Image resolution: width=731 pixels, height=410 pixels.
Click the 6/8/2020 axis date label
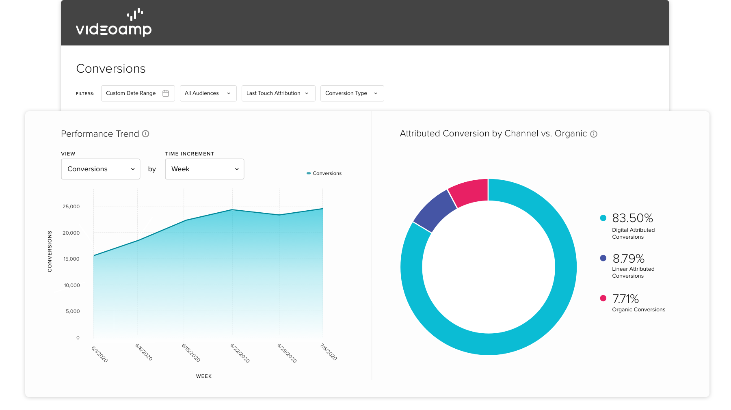pos(144,352)
